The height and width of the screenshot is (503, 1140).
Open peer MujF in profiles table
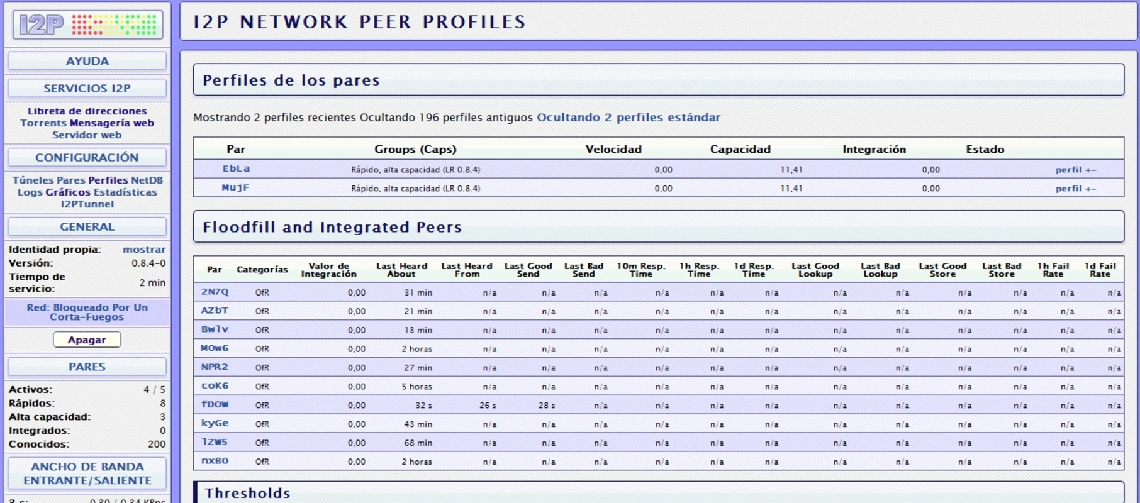[x=235, y=187]
